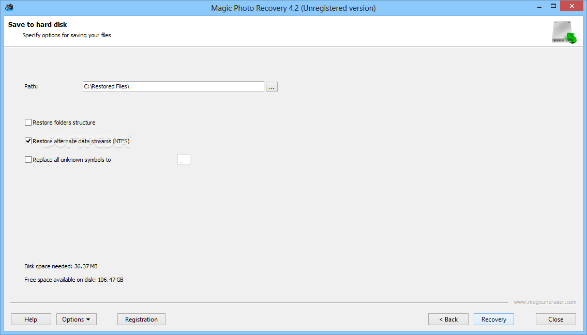Click the Help button
This screenshot has width=587, height=335.
pyautogui.click(x=31, y=319)
